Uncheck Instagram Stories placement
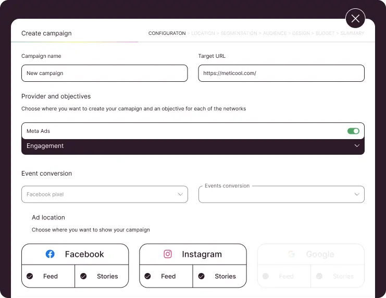 coord(201,276)
